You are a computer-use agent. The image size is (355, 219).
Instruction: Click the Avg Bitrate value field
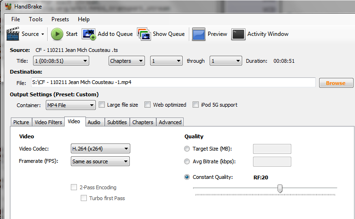(x=272, y=161)
